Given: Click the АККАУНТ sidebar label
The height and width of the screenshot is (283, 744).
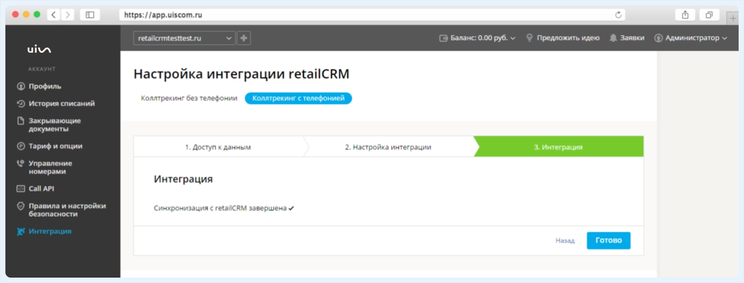Looking at the screenshot, I should (42, 69).
